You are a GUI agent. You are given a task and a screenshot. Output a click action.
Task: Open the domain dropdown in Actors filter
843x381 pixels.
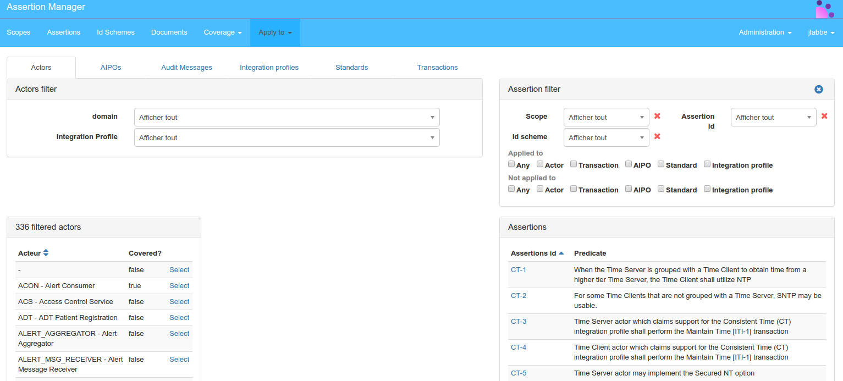[x=286, y=117]
